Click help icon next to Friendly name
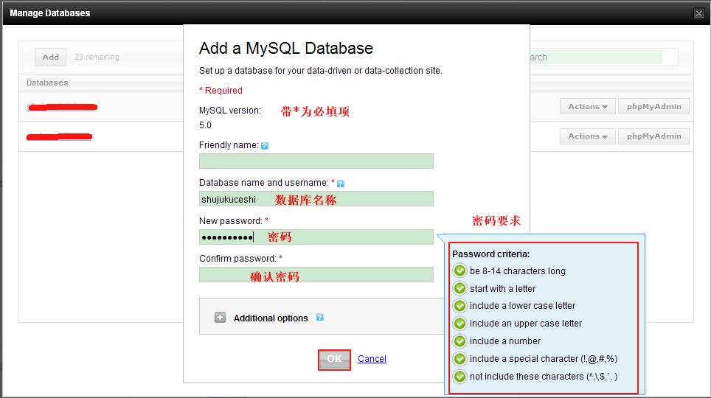Image resolution: width=711 pixels, height=398 pixels. (x=265, y=146)
